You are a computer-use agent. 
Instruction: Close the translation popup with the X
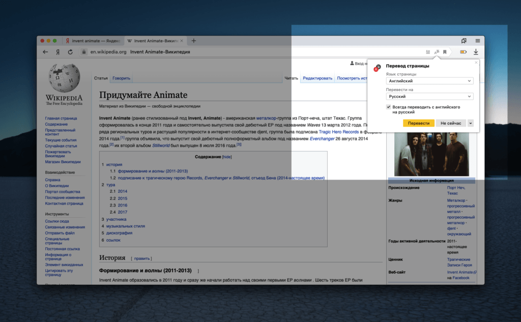point(476,63)
